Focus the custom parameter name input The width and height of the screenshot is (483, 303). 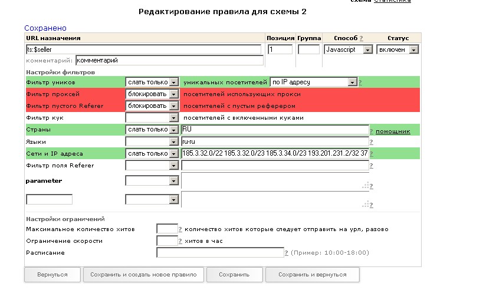pos(50,199)
